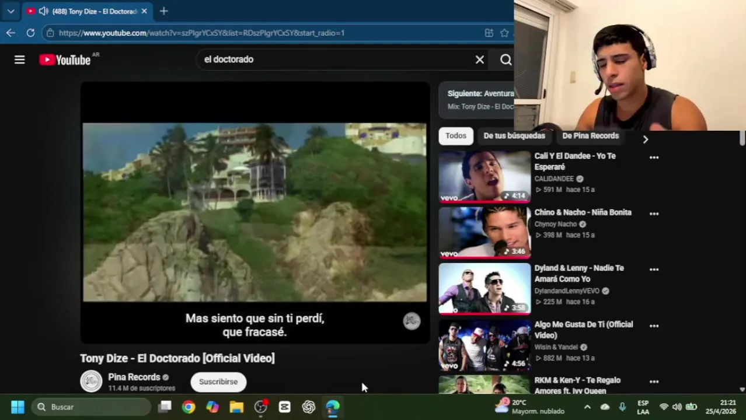Open options menu for Cali Y El Dandee video
Image resolution: width=746 pixels, height=420 pixels.
654,157
